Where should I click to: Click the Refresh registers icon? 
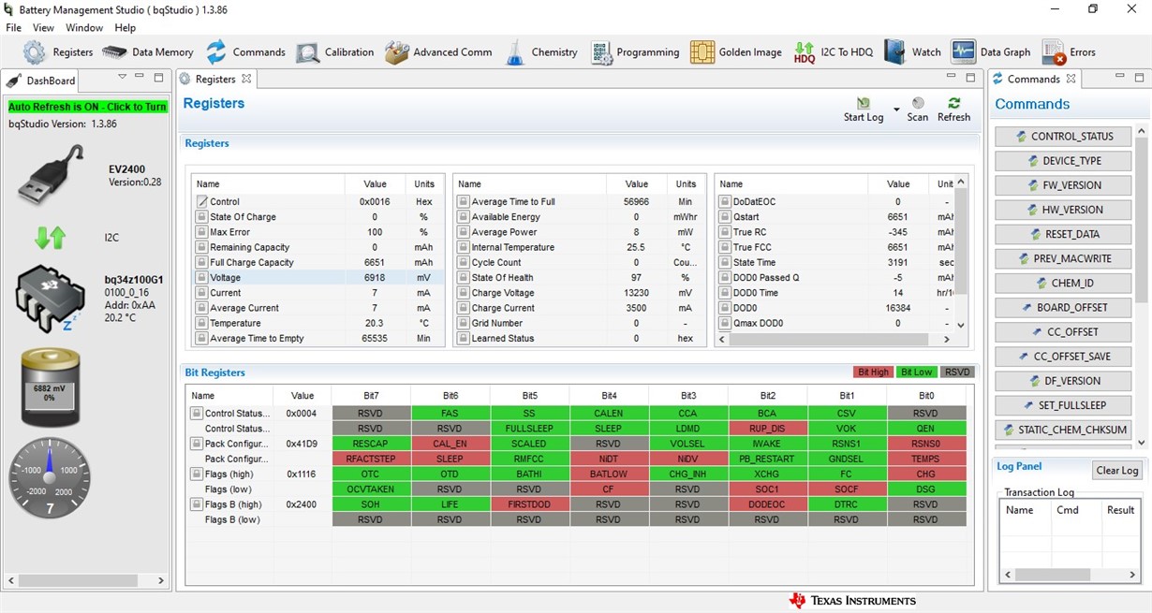(x=953, y=103)
